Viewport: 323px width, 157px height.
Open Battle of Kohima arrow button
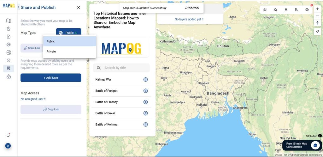146,124
